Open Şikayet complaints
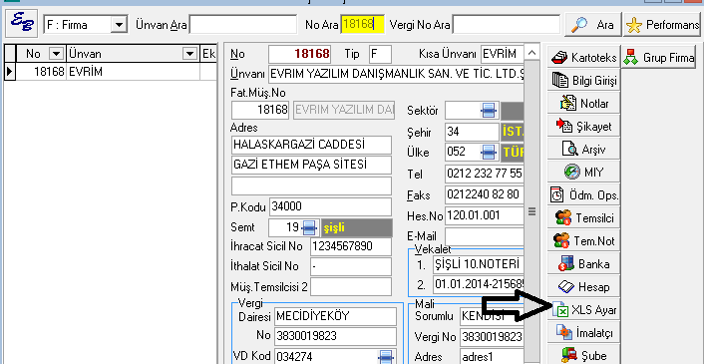704x364 pixels. (x=583, y=126)
